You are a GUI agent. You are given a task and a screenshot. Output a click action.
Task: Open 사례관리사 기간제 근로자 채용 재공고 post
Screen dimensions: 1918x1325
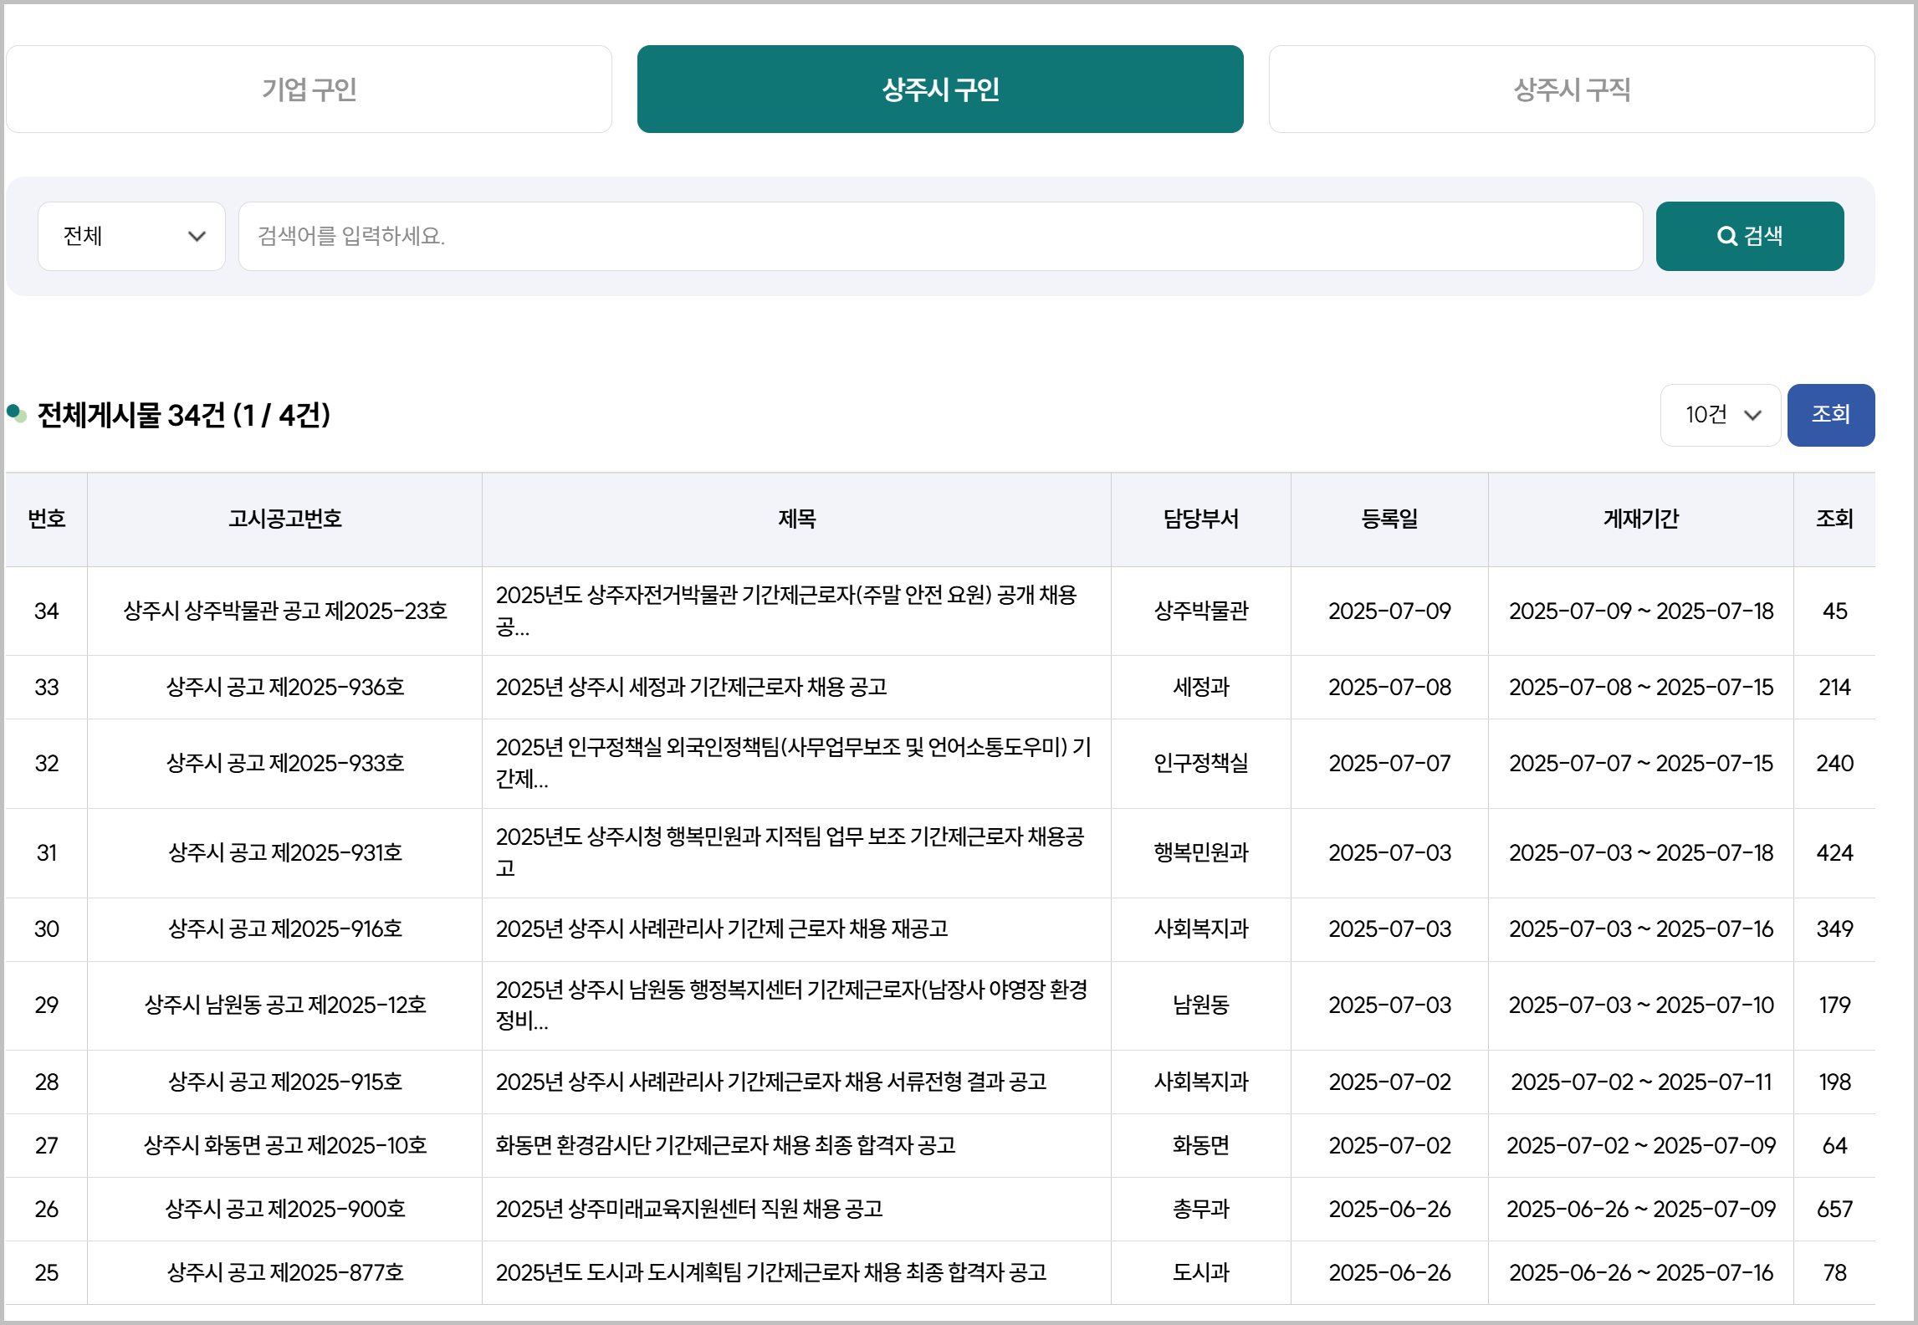721,929
